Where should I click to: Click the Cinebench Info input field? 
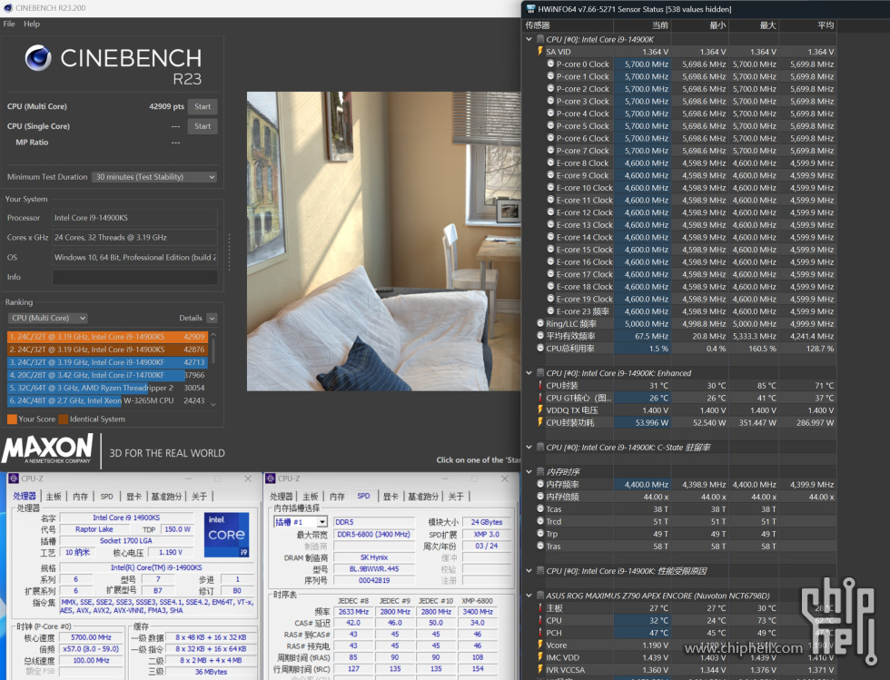coord(135,277)
